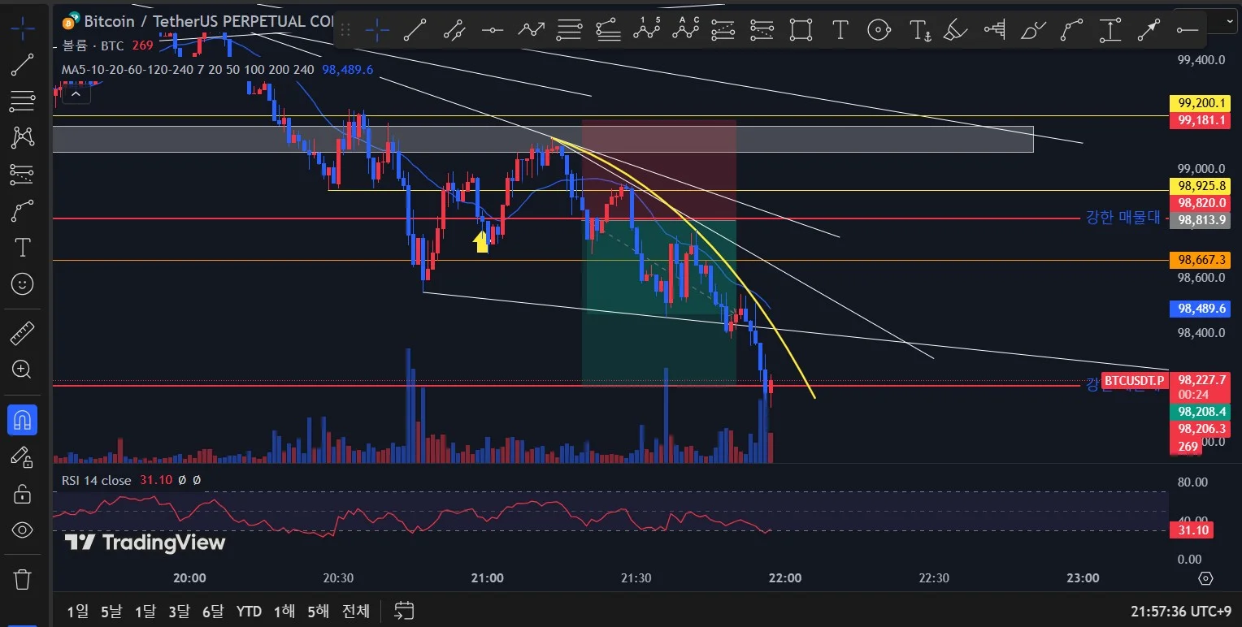The height and width of the screenshot is (627, 1242).
Task: Select the fixed range volume profile tool
Action: click(x=994, y=30)
